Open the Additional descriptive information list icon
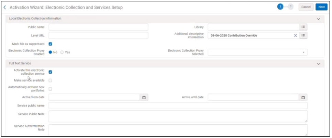Viewport: 332px width, 138px height. [303, 35]
